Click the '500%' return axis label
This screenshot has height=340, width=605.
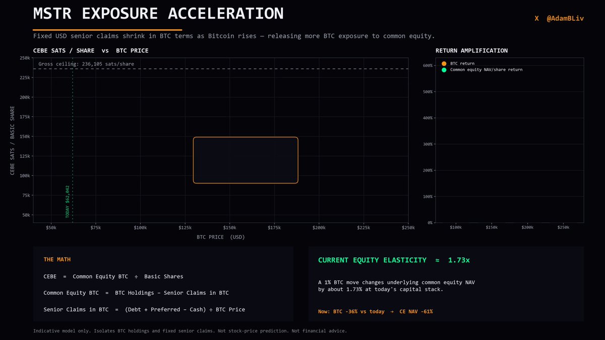[429, 92]
